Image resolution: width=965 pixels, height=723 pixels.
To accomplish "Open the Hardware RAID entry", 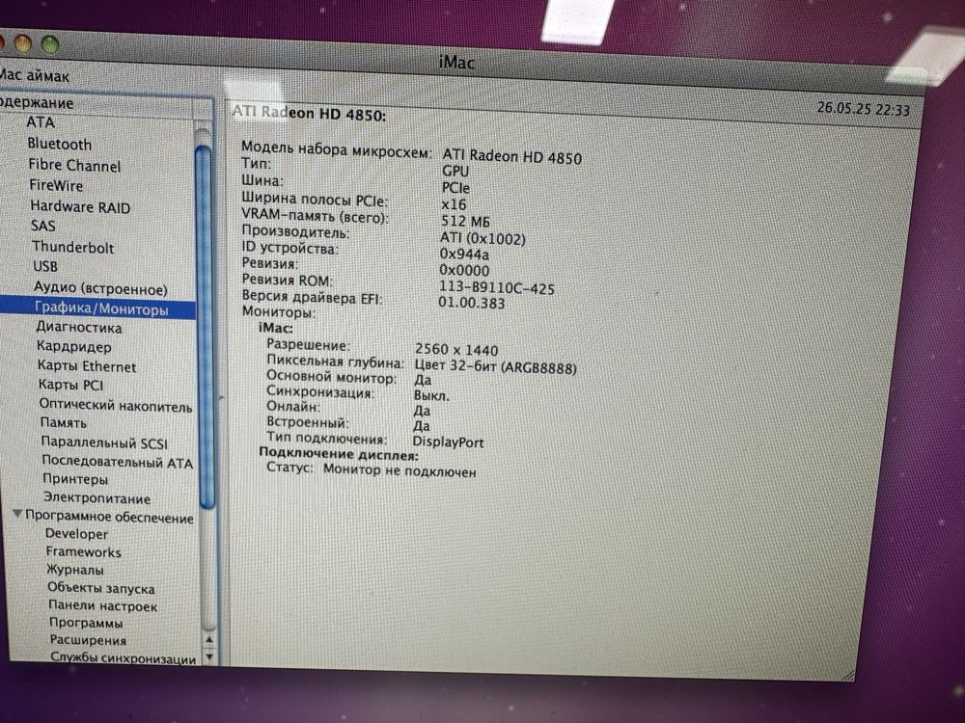I will (x=80, y=206).
